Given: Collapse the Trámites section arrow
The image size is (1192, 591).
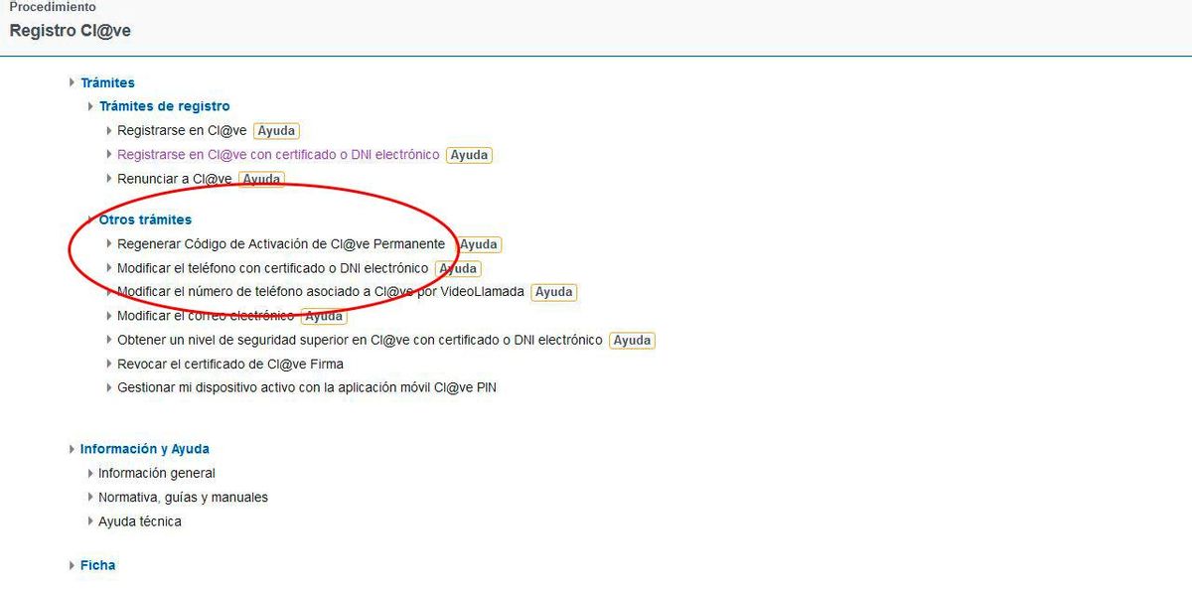Looking at the screenshot, I should click(x=73, y=82).
